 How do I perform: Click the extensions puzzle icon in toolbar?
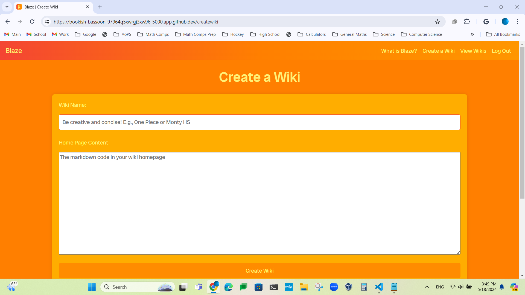click(467, 22)
